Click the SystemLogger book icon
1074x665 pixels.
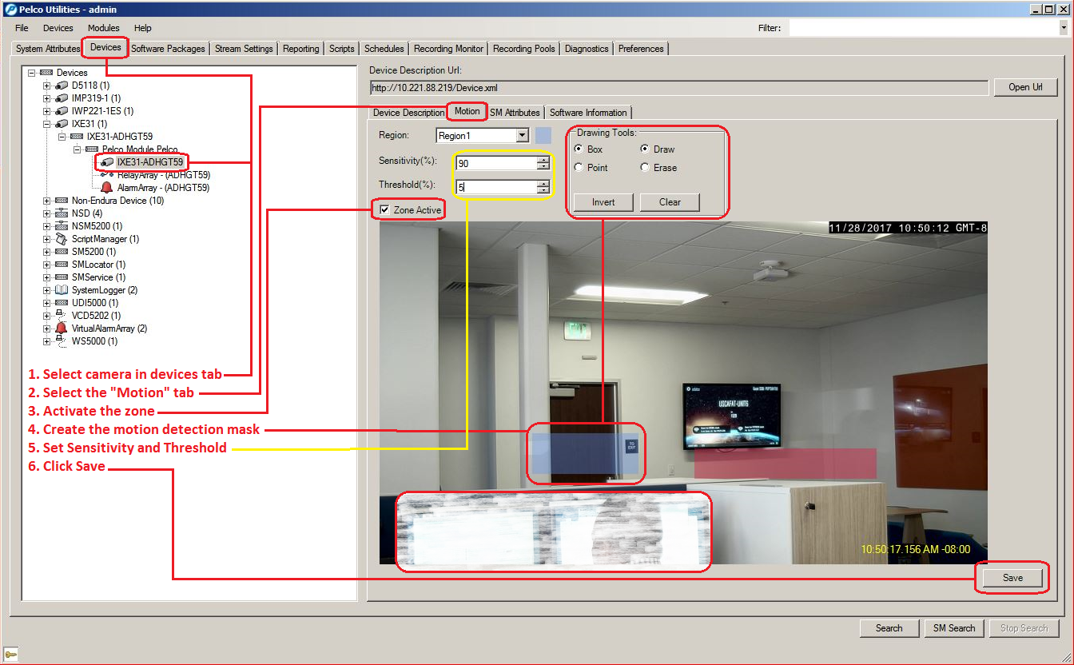[62, 289]
